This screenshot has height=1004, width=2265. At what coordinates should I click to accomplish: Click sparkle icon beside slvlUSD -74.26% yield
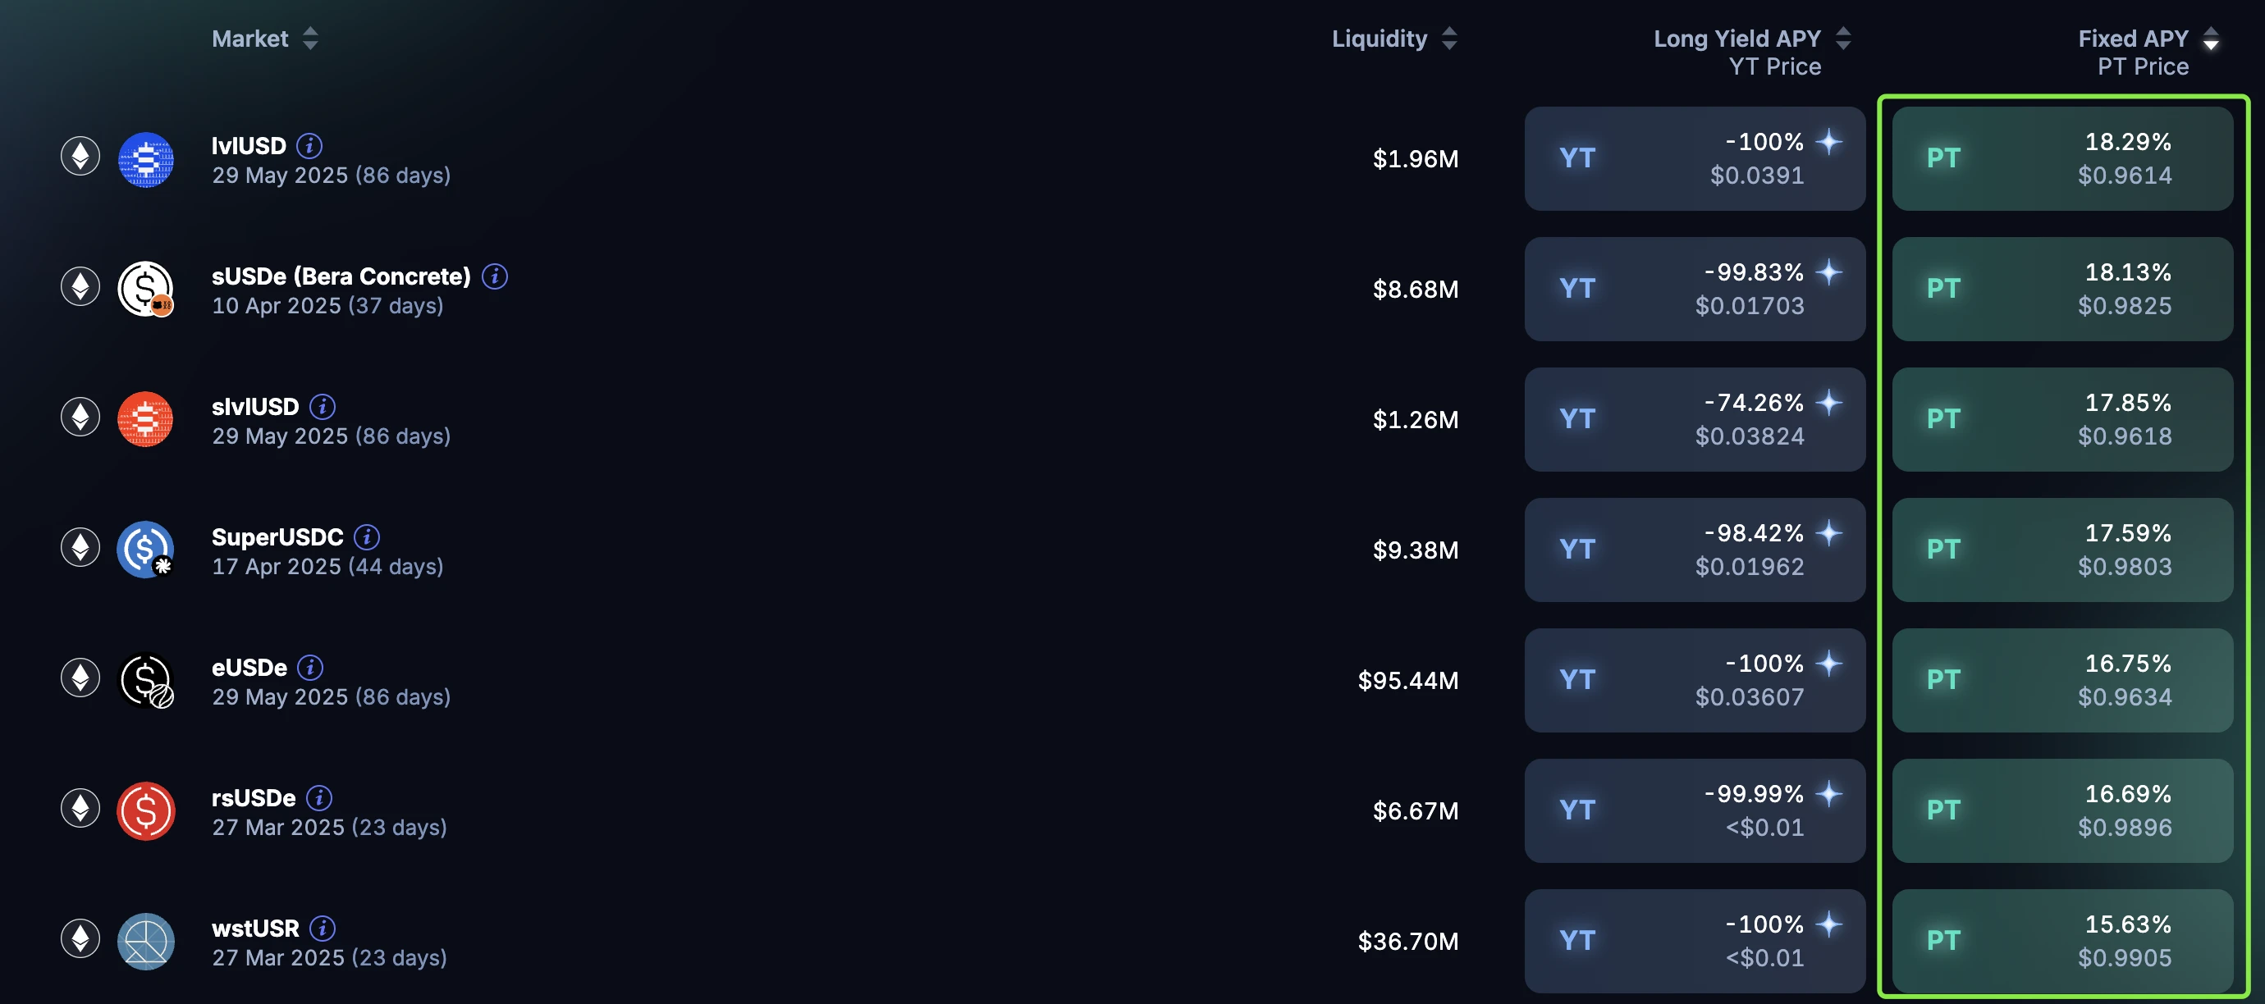(1829, 403)
